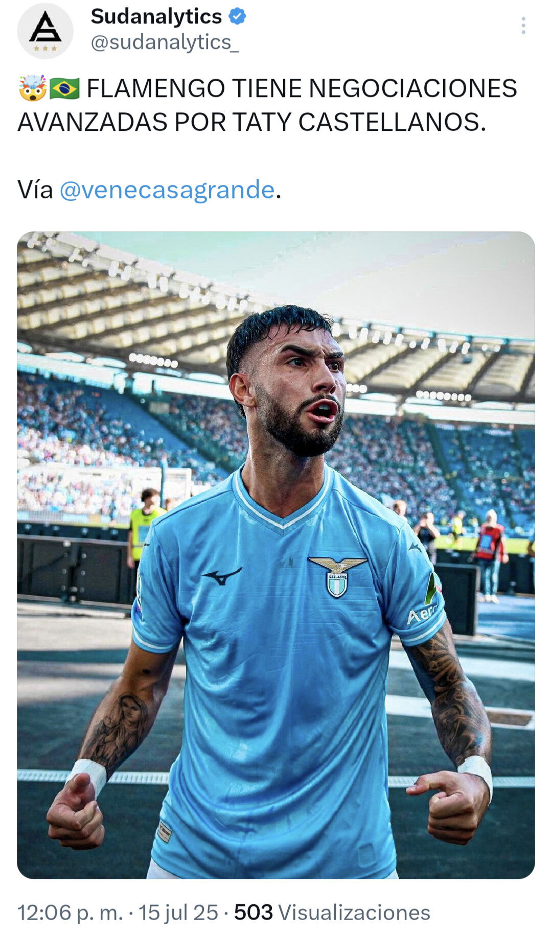Click the Mizuno logo on the shirt

(221, 576)
